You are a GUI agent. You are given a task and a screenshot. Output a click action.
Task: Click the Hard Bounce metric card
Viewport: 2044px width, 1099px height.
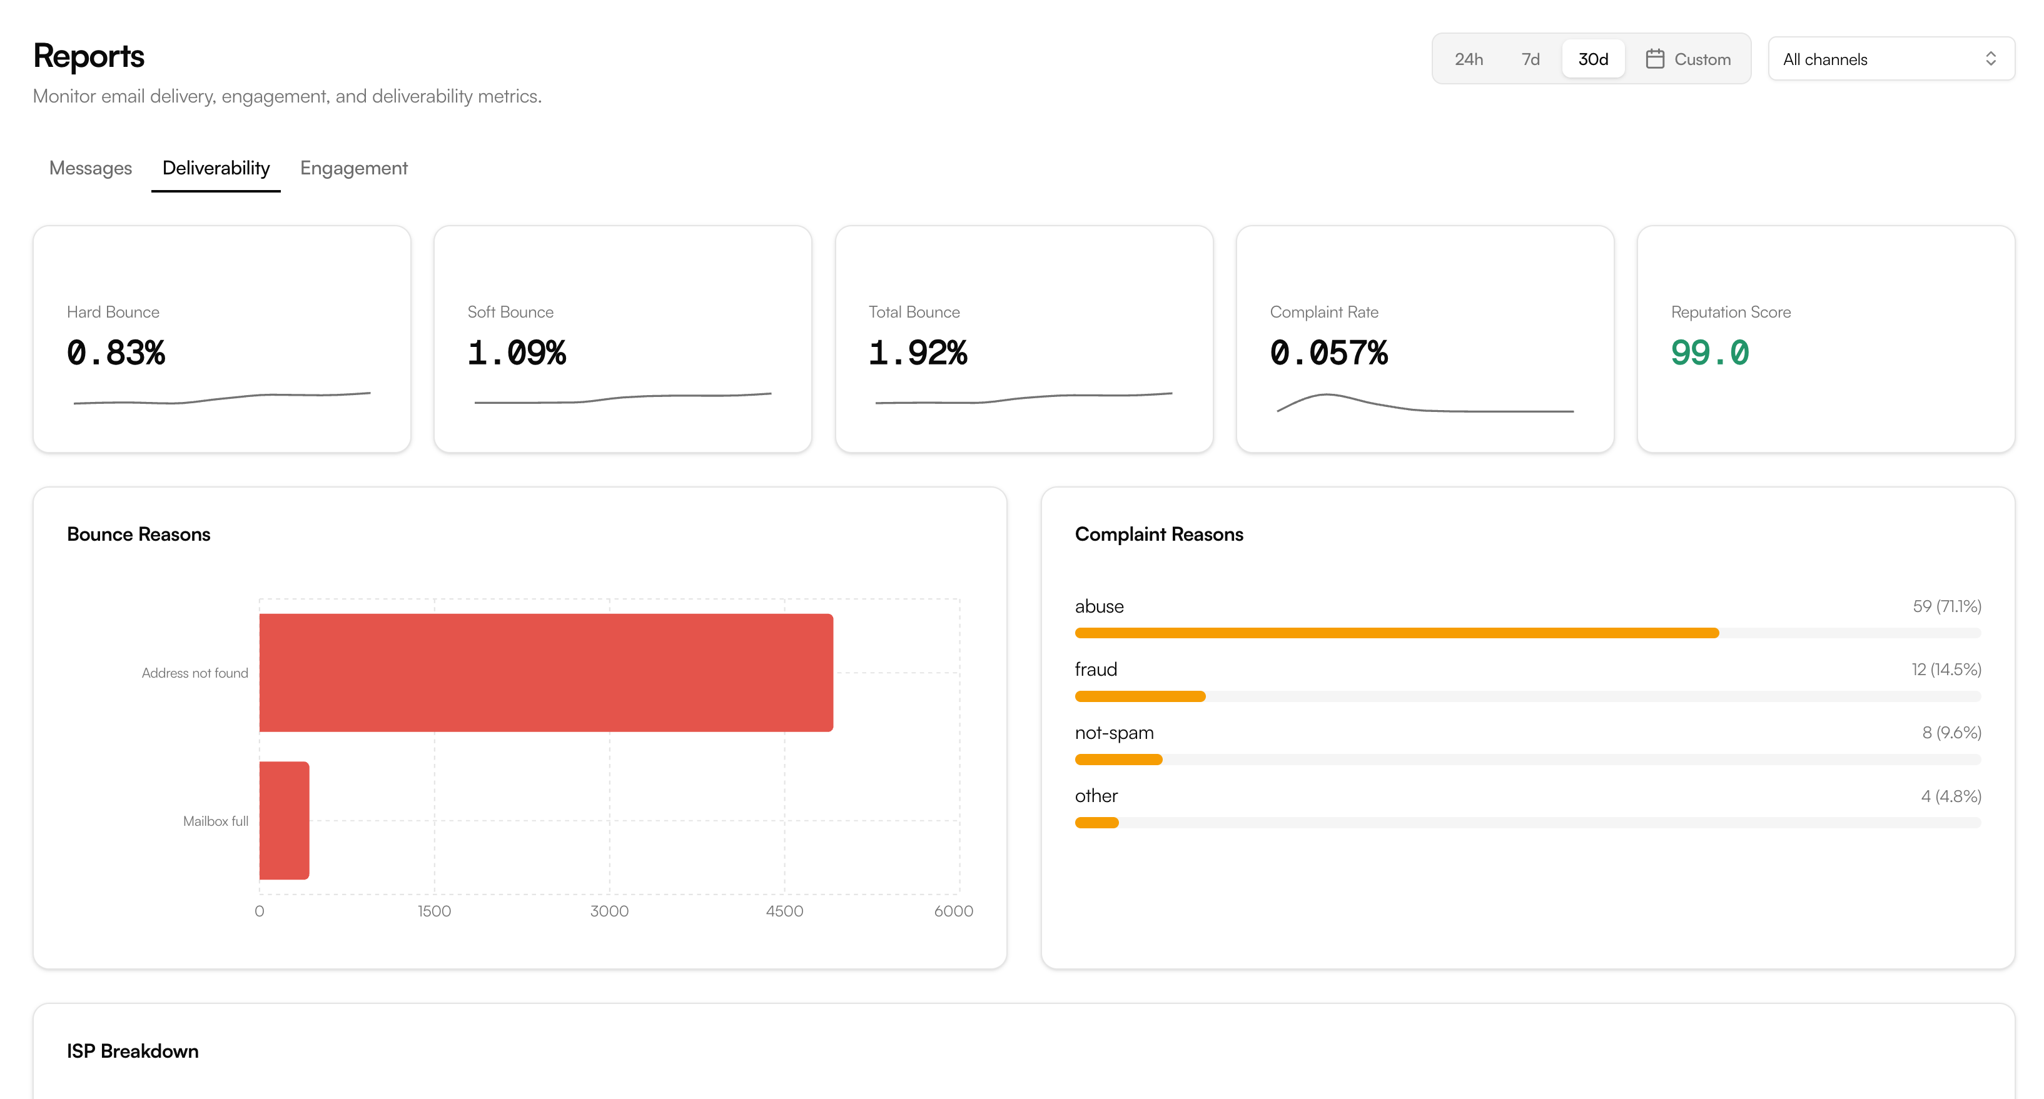point(221,339)
